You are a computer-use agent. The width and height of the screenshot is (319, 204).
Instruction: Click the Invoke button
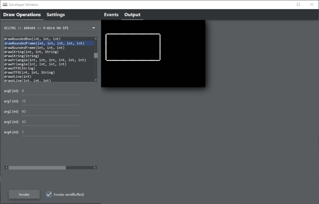[x=24, y=194]
